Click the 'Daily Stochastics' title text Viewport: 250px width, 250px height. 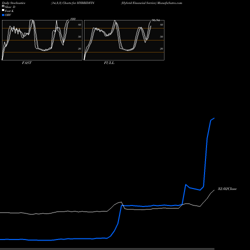pyautogui.click(x=13, y=3)
